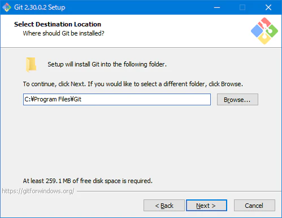Close the Git Setup window
Image resolution: width=282 pixels, height=218 pixels.
point(268,7)
